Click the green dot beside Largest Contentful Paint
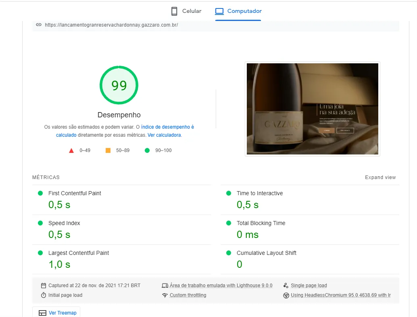 coord(40,253)
